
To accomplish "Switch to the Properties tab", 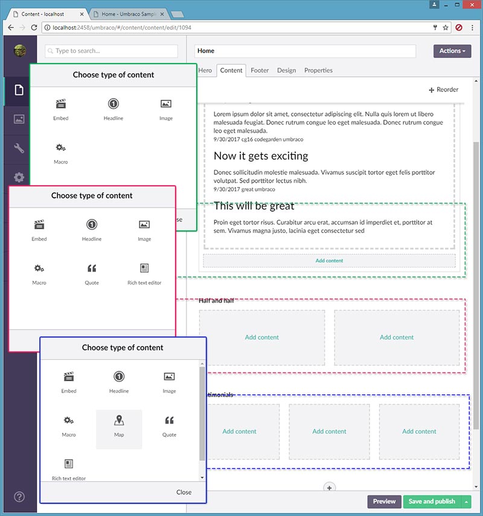I will (318, 70).
